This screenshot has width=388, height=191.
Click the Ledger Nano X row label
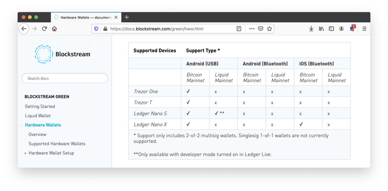[x=150, y=124]
